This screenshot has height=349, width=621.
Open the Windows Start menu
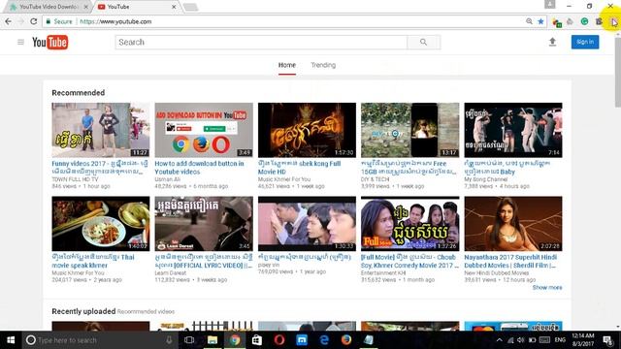(11, 340)
